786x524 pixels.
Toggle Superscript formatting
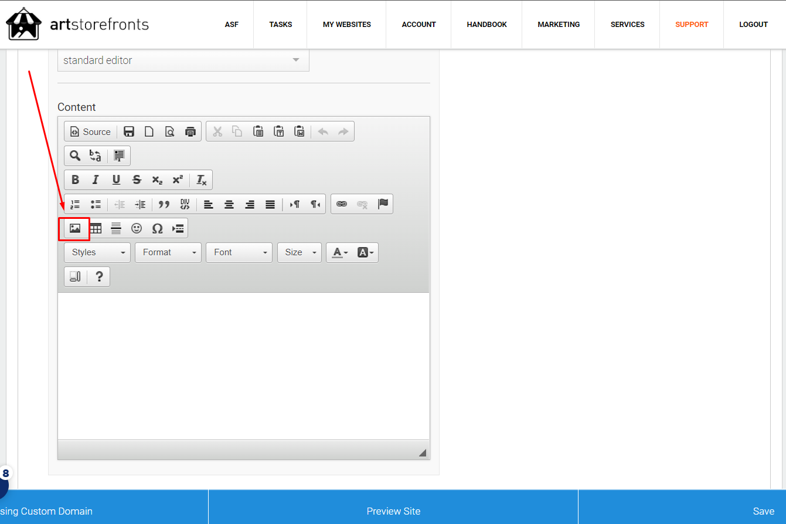point(178,180)
